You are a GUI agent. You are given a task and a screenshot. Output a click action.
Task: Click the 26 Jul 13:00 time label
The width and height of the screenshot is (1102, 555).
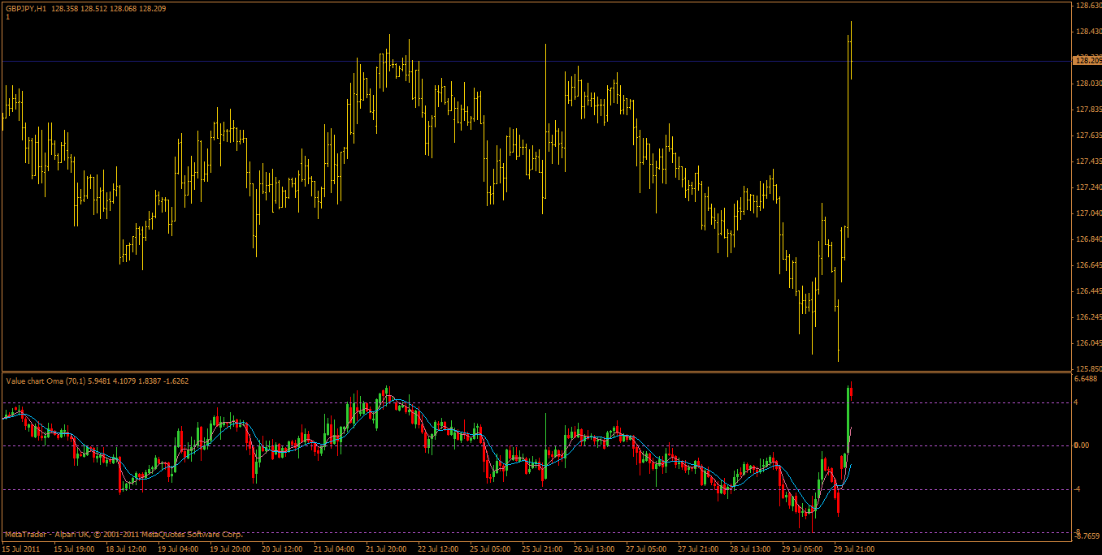tap(595, 549)
